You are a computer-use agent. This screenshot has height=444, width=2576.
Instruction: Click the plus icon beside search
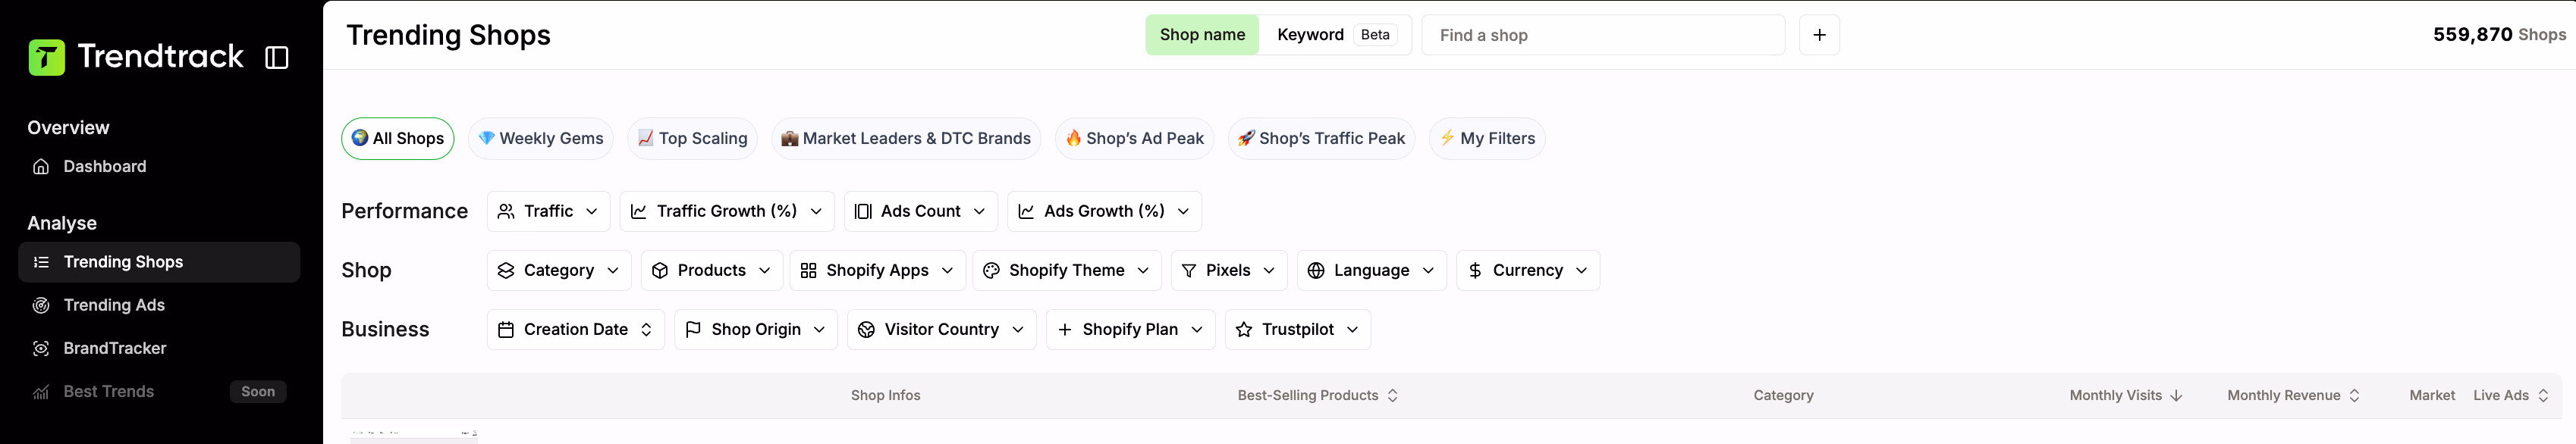pos(1819,35)
